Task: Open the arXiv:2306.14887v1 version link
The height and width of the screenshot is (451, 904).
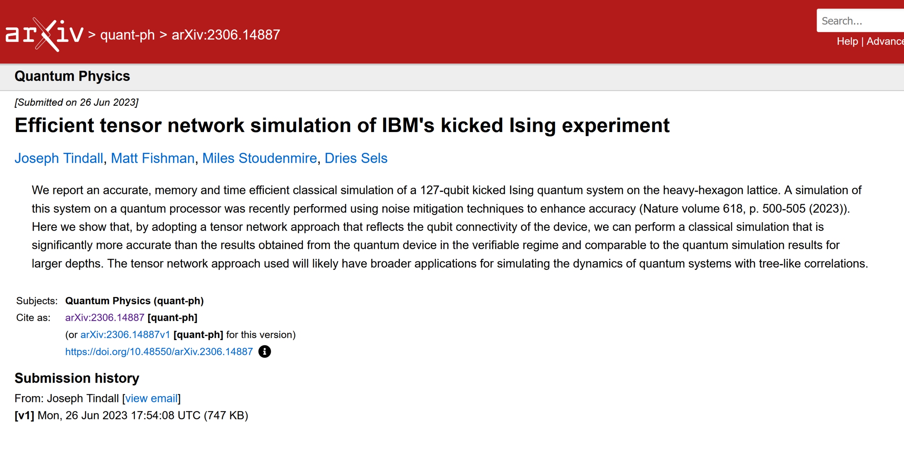Action: tap(125, 335)
